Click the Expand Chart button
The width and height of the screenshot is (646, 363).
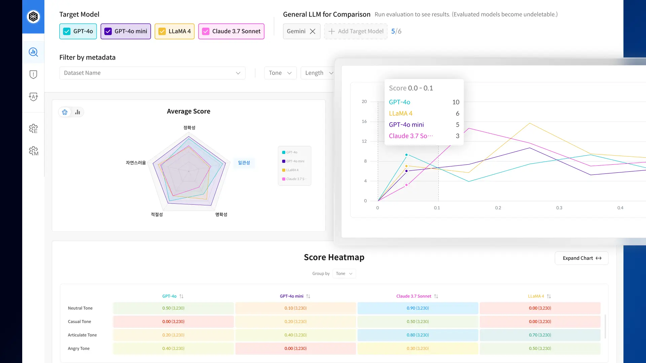coord(581,258)
